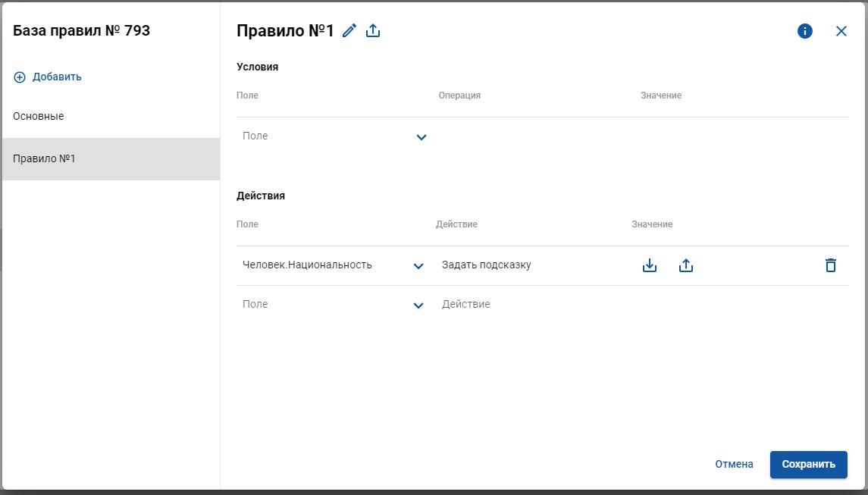Open the blue info icon

805,31
